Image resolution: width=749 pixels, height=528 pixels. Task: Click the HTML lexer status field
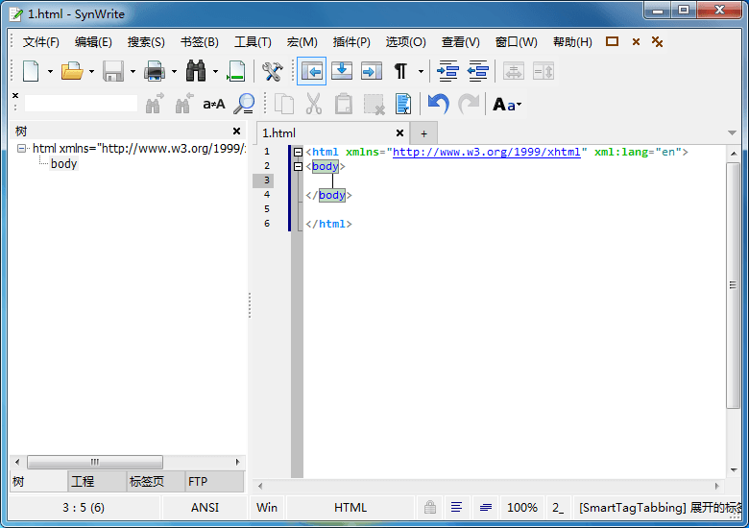coord(350,508)
